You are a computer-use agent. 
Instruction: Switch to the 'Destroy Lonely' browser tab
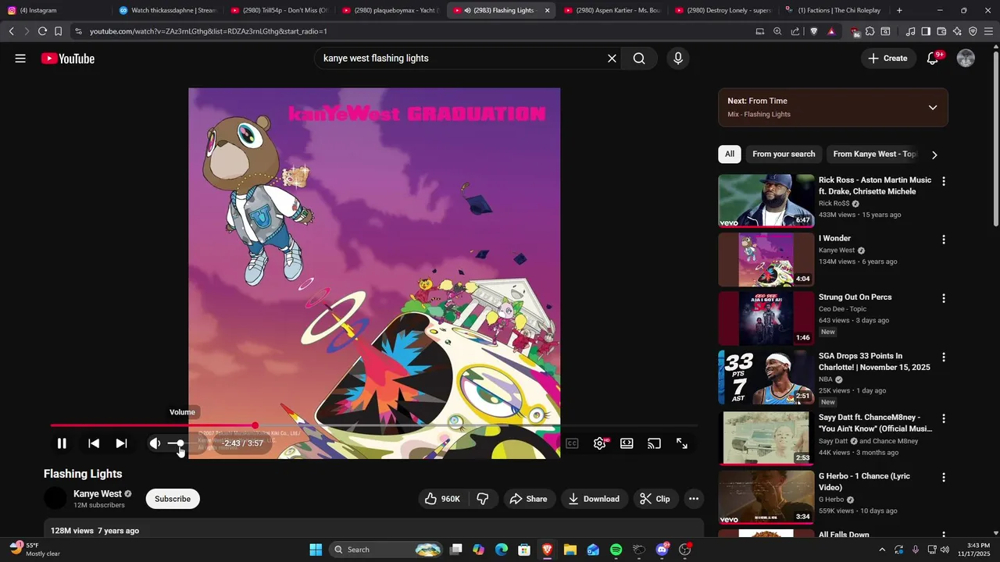(x=723, y=10)
